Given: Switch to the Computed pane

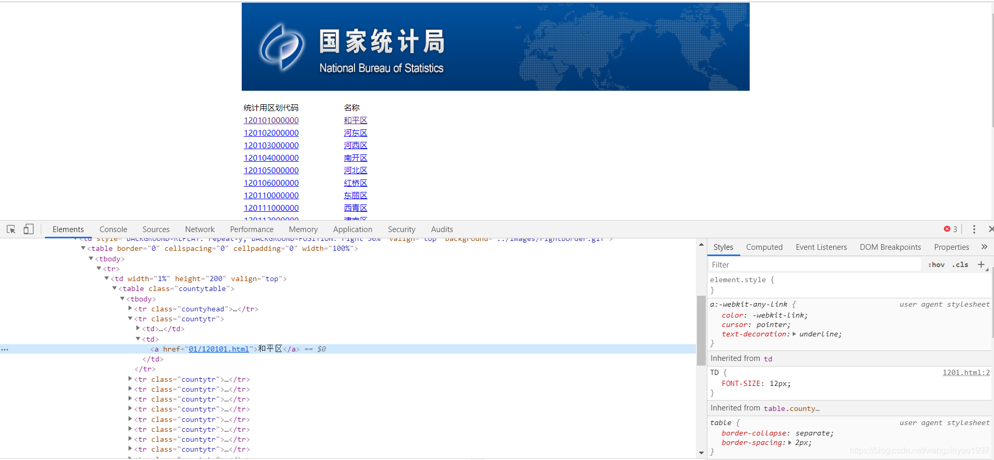Looking at the screenshot, I should tap(764, 247).
